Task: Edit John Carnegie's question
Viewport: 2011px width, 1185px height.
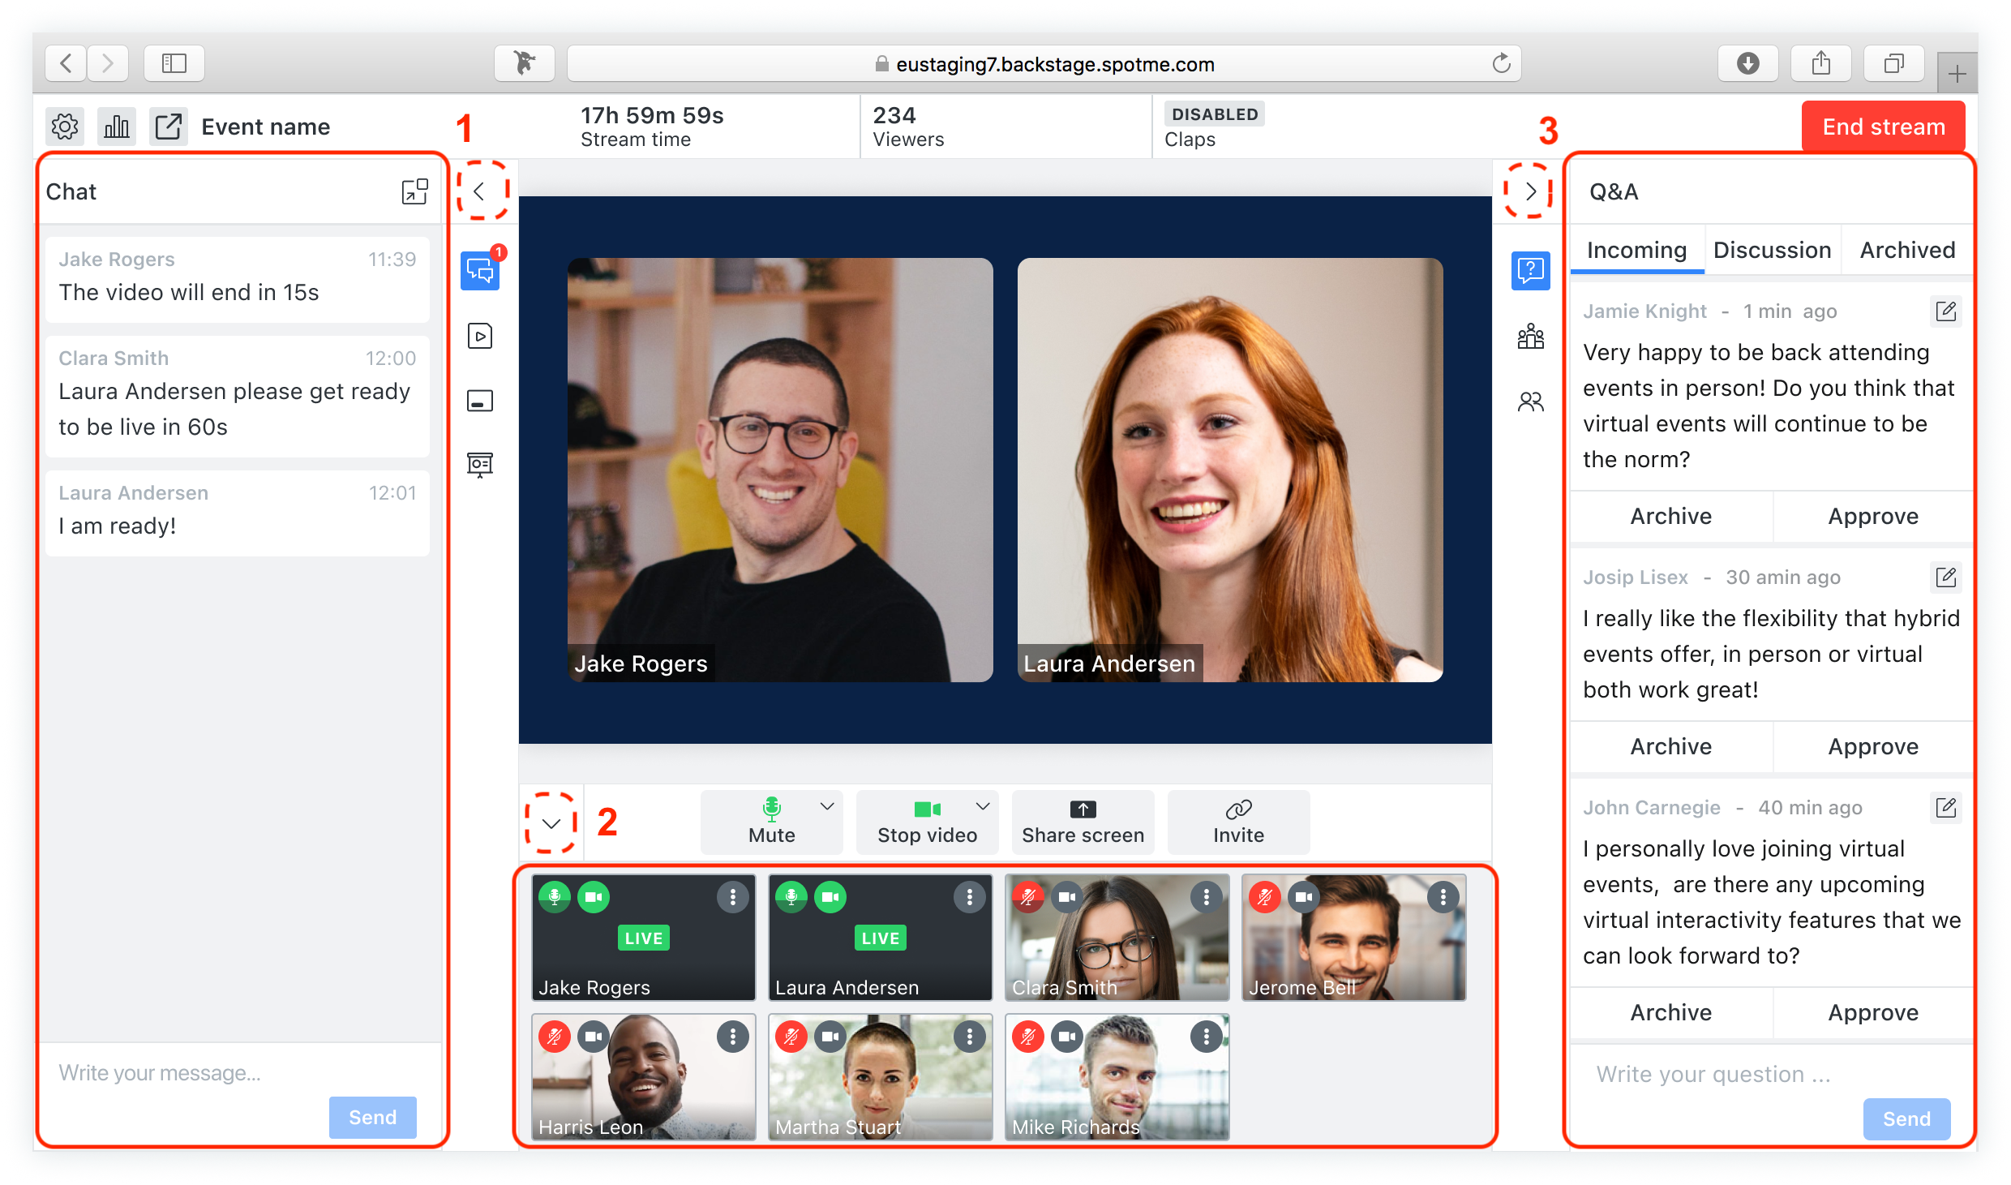Action: tap(1946, 808)
